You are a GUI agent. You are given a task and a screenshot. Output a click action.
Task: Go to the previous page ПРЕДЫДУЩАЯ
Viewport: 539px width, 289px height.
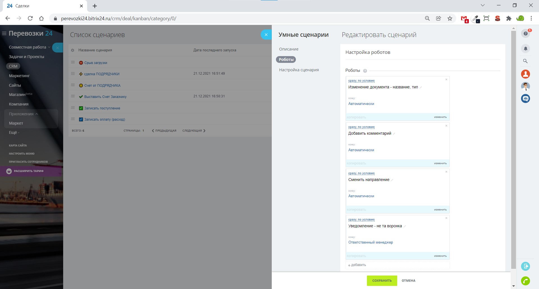(x=164, y=131)
